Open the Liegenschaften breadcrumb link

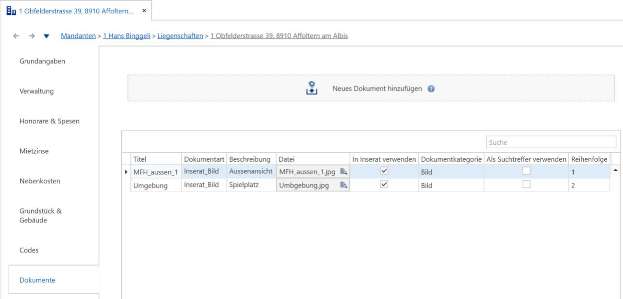(180, 36)
